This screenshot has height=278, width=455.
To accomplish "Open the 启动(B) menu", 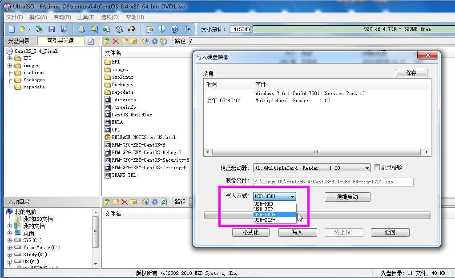I will click(x=62, y=17).
